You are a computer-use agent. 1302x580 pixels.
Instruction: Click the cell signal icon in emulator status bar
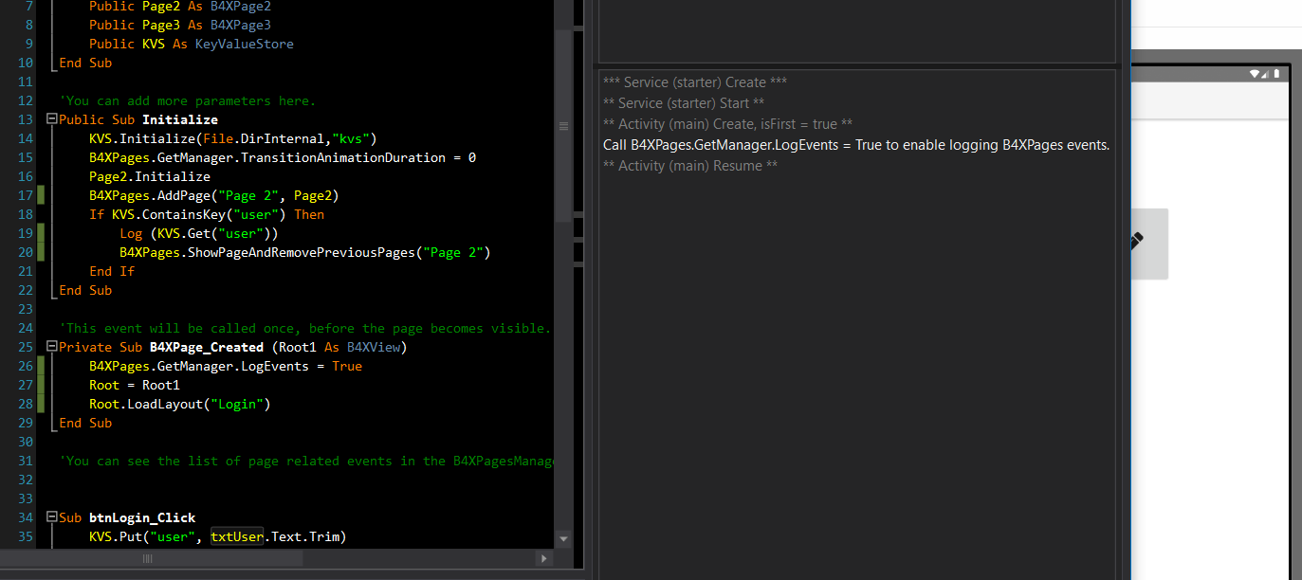[x=1266, y=74]
